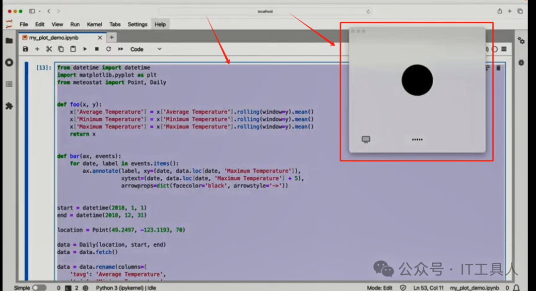
Task: Click the localhost address bar
Action: click(x=265, y=11)
